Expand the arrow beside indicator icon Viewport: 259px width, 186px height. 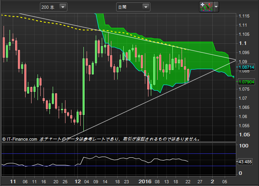(216, 7)
